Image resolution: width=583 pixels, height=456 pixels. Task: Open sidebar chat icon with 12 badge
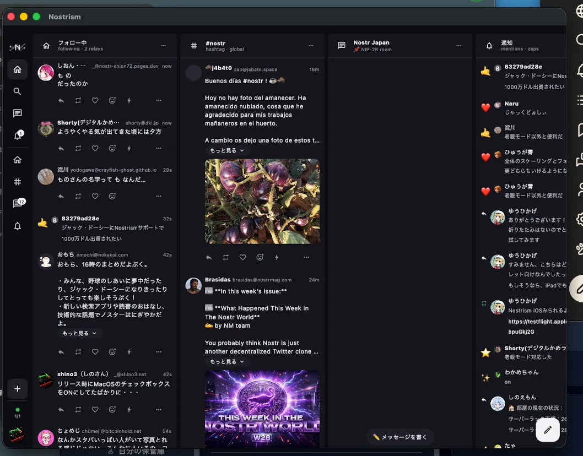point(18,203)
